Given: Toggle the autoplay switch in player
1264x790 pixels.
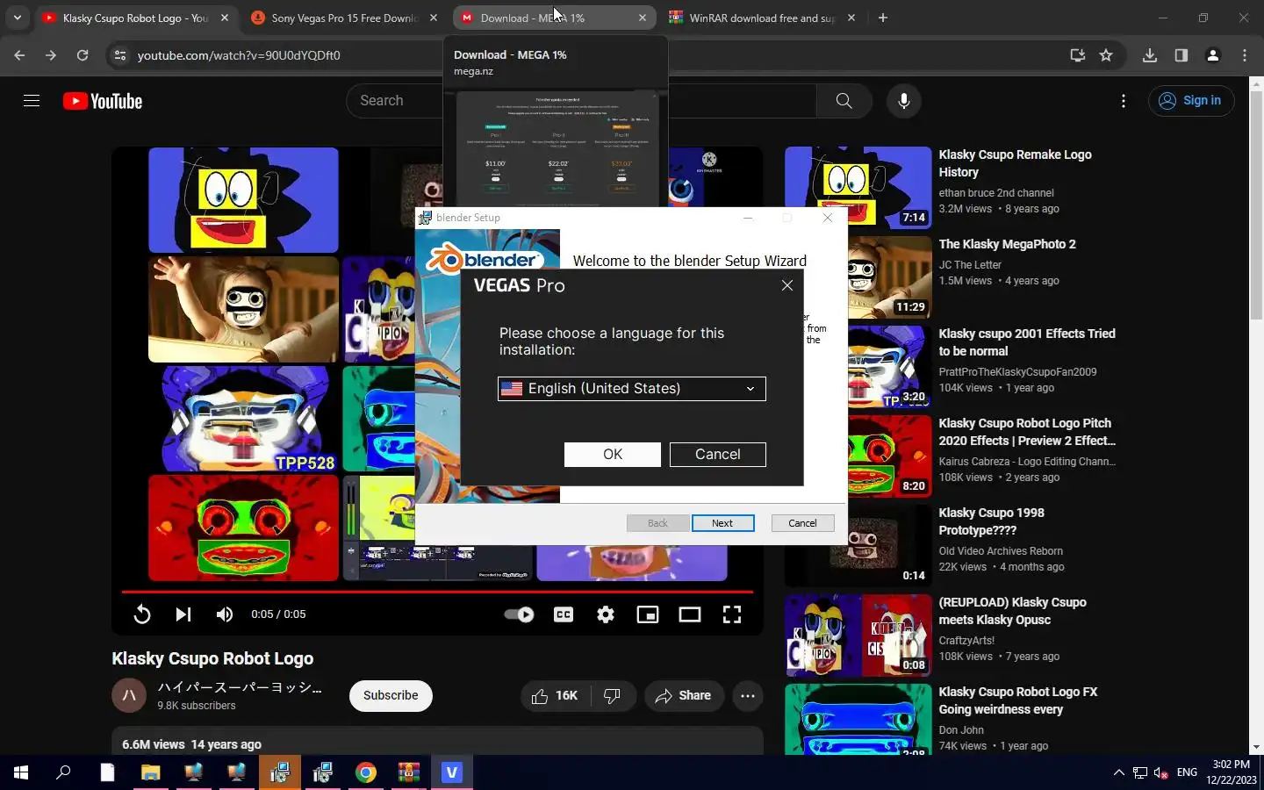Looking at the screenshot, I should click(519, 614).
